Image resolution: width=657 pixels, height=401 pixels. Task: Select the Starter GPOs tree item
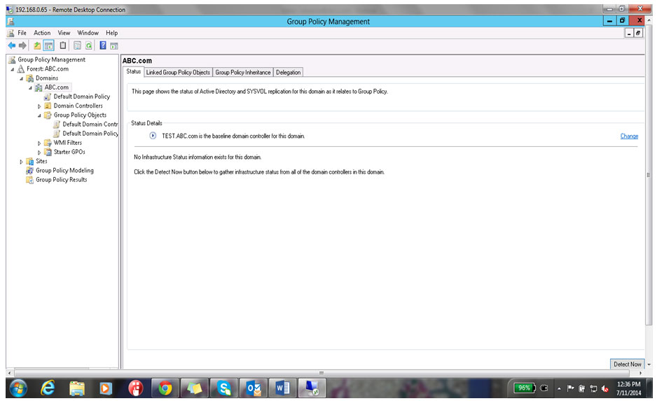[x=69, y=152]
